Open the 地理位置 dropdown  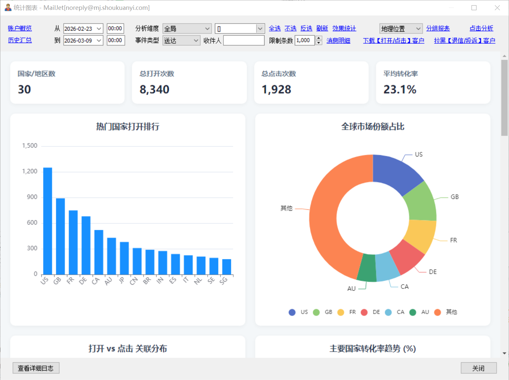[401, 29]
